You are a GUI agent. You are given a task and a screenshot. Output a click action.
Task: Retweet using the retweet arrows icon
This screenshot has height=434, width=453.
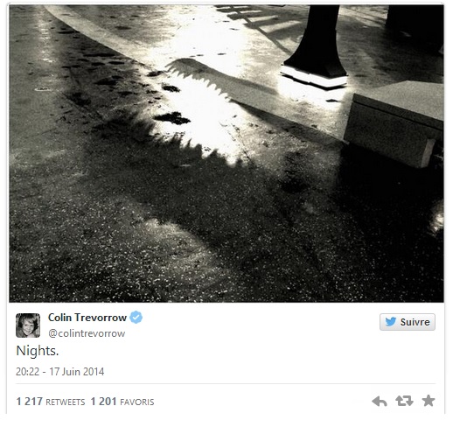404,401
